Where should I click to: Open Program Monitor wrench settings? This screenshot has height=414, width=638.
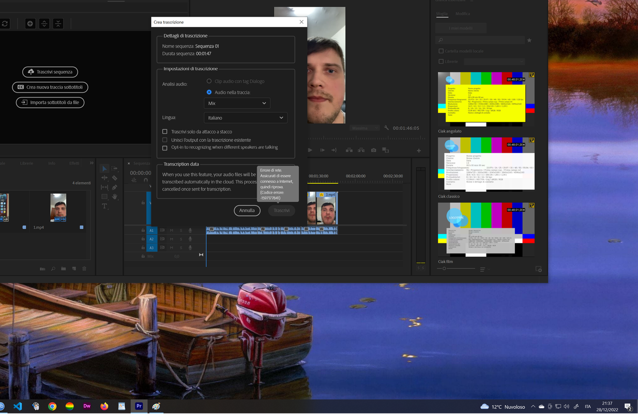pos(386,128)
